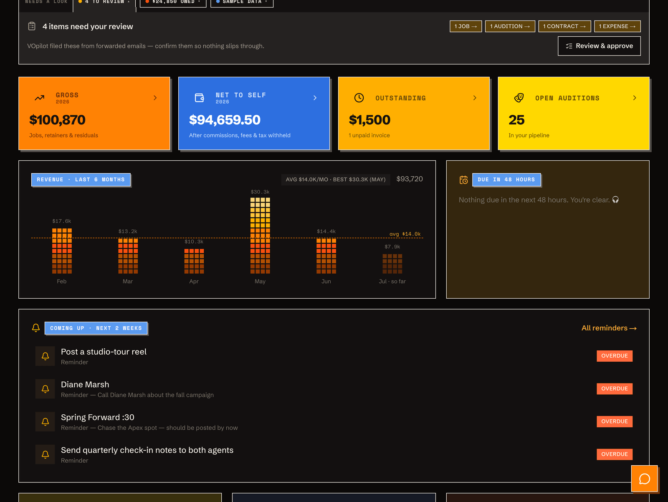Open the $24,850 Owed dropdown chip
The image size is (668, 502).
point(173,2)
